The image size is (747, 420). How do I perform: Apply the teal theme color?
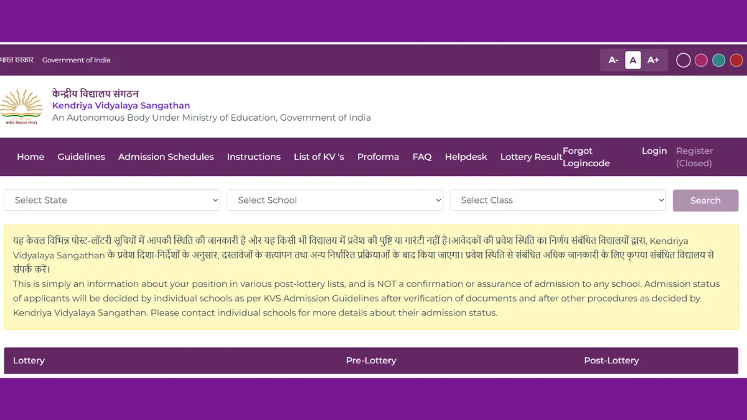tap(718, 60)
